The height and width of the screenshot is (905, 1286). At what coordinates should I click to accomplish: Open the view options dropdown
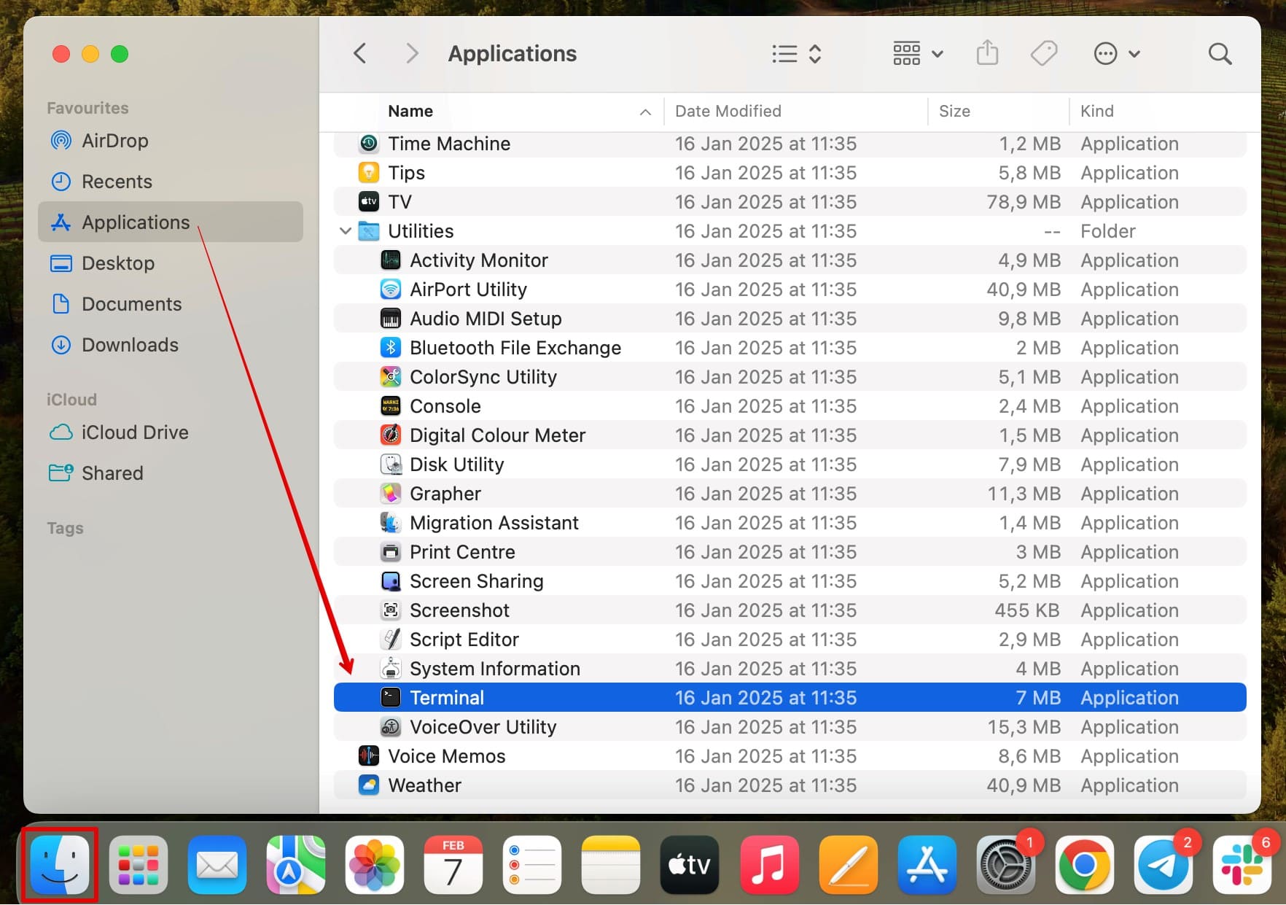(x=918, y=53)
